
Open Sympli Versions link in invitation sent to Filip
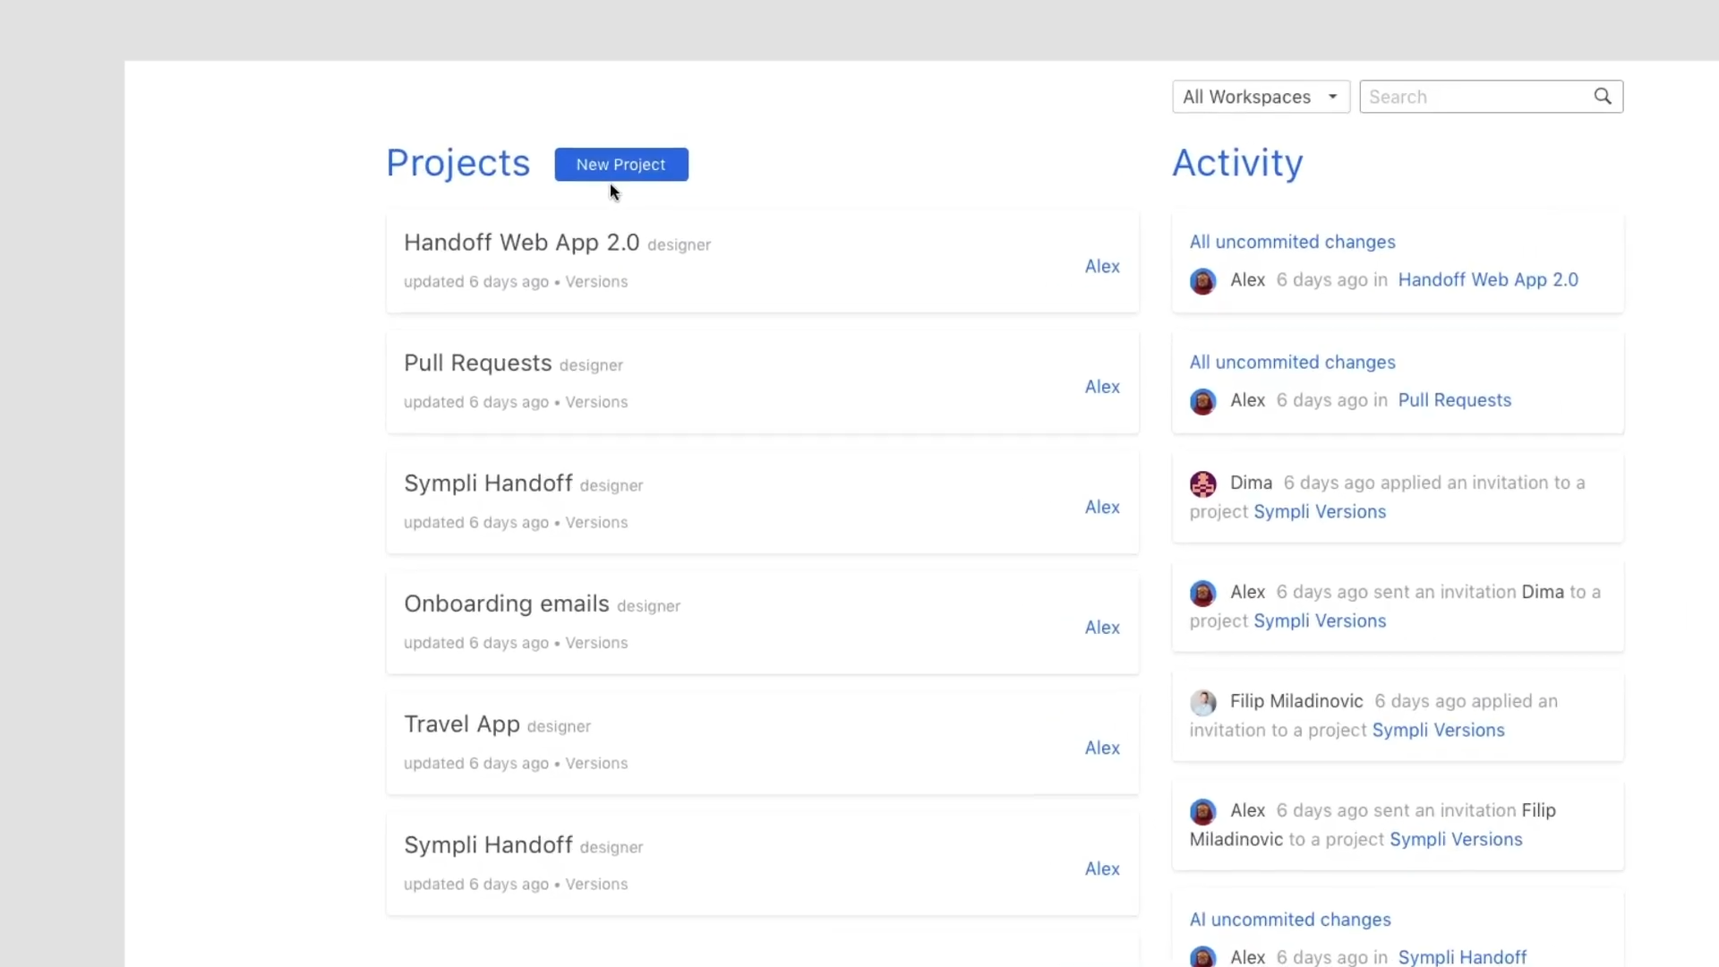point(1456,839)
